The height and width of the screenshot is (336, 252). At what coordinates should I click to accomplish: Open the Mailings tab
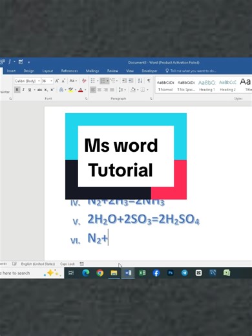(92, 71)
